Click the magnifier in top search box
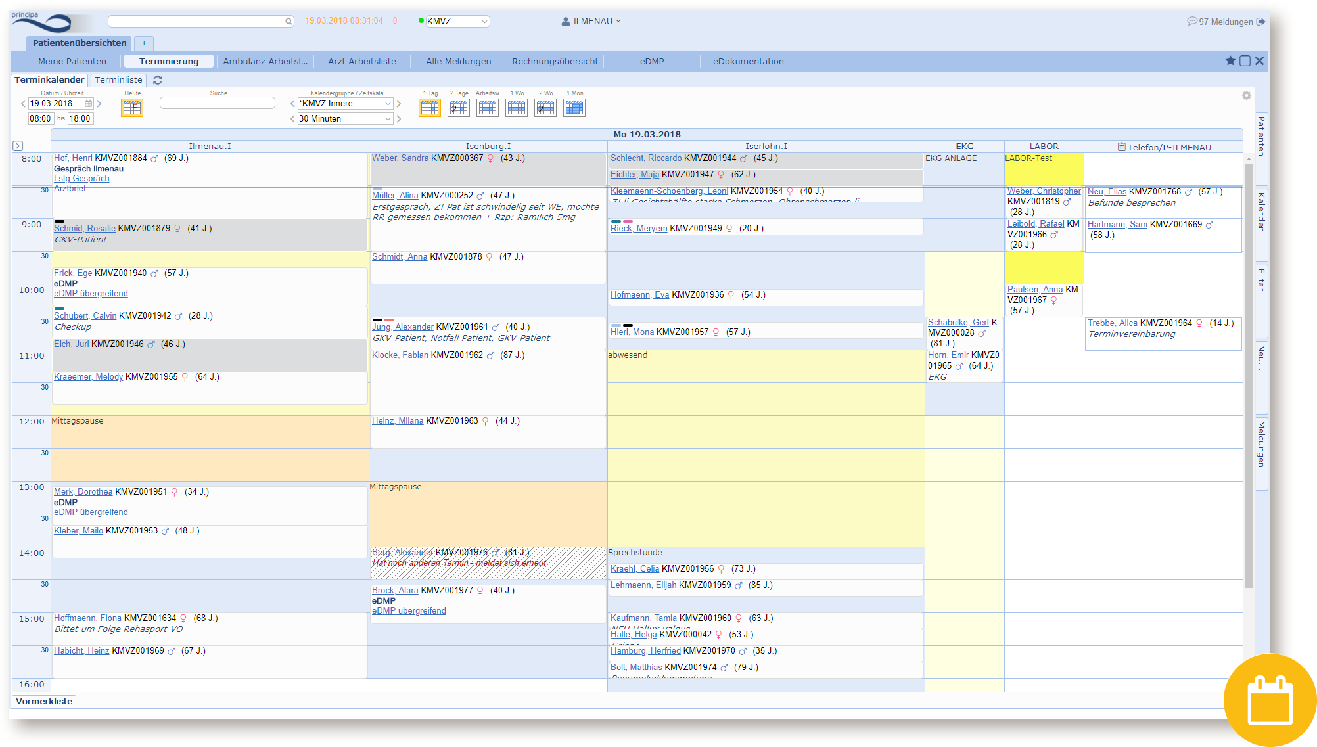The height and width of the screenshot is (747, 1317). (x=288, y=22)
